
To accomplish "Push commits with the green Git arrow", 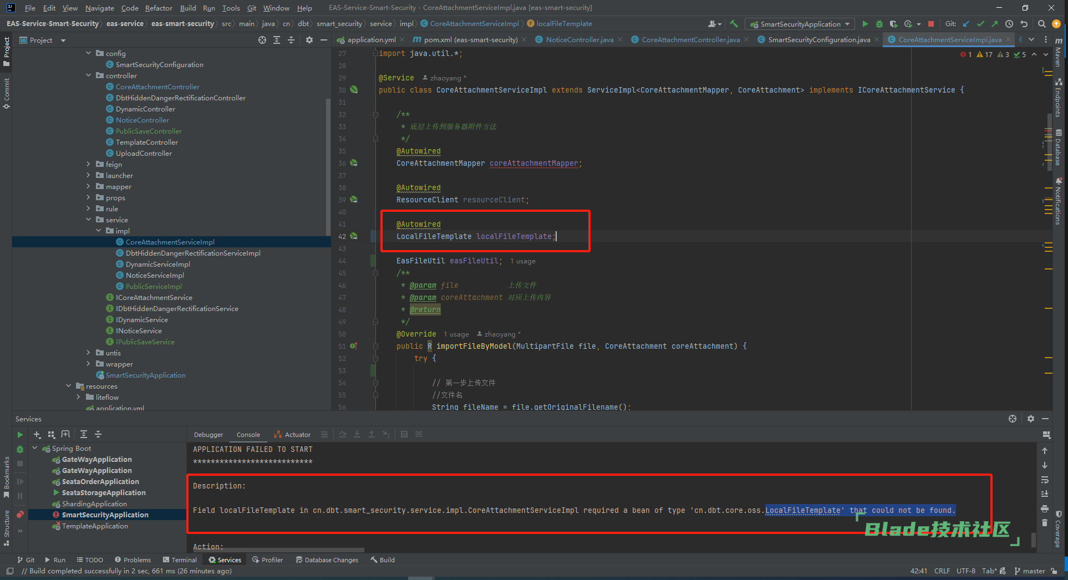I will [995, 24].
